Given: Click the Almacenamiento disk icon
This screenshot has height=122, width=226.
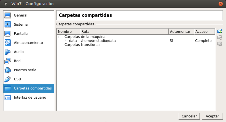Looking at the screenshot, I should [7, 43].
